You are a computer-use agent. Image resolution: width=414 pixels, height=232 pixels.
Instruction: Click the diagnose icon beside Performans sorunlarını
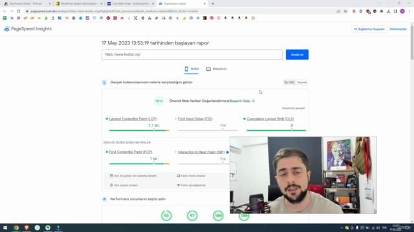[104, 199]
